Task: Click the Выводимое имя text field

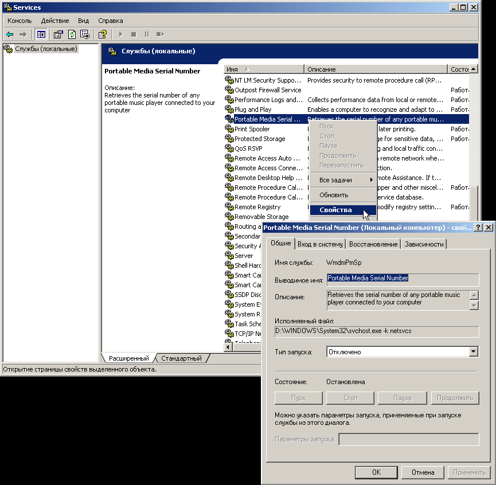Action: click(x=403, y=280)
